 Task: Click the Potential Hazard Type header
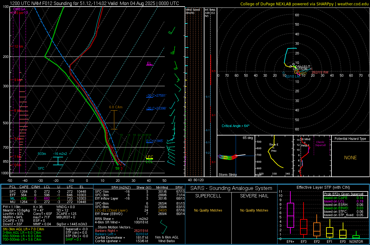point(350,139)
